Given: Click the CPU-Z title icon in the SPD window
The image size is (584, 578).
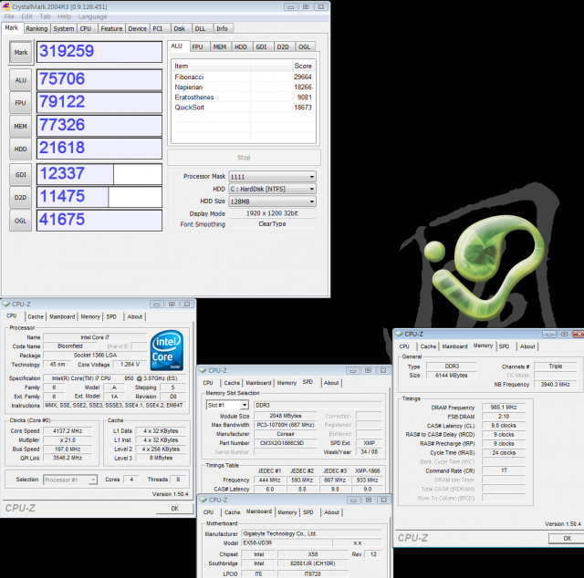Looking at the screenshot, I should point(203,370).
